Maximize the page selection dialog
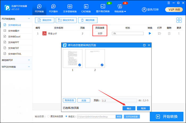 tap(144, 45)
